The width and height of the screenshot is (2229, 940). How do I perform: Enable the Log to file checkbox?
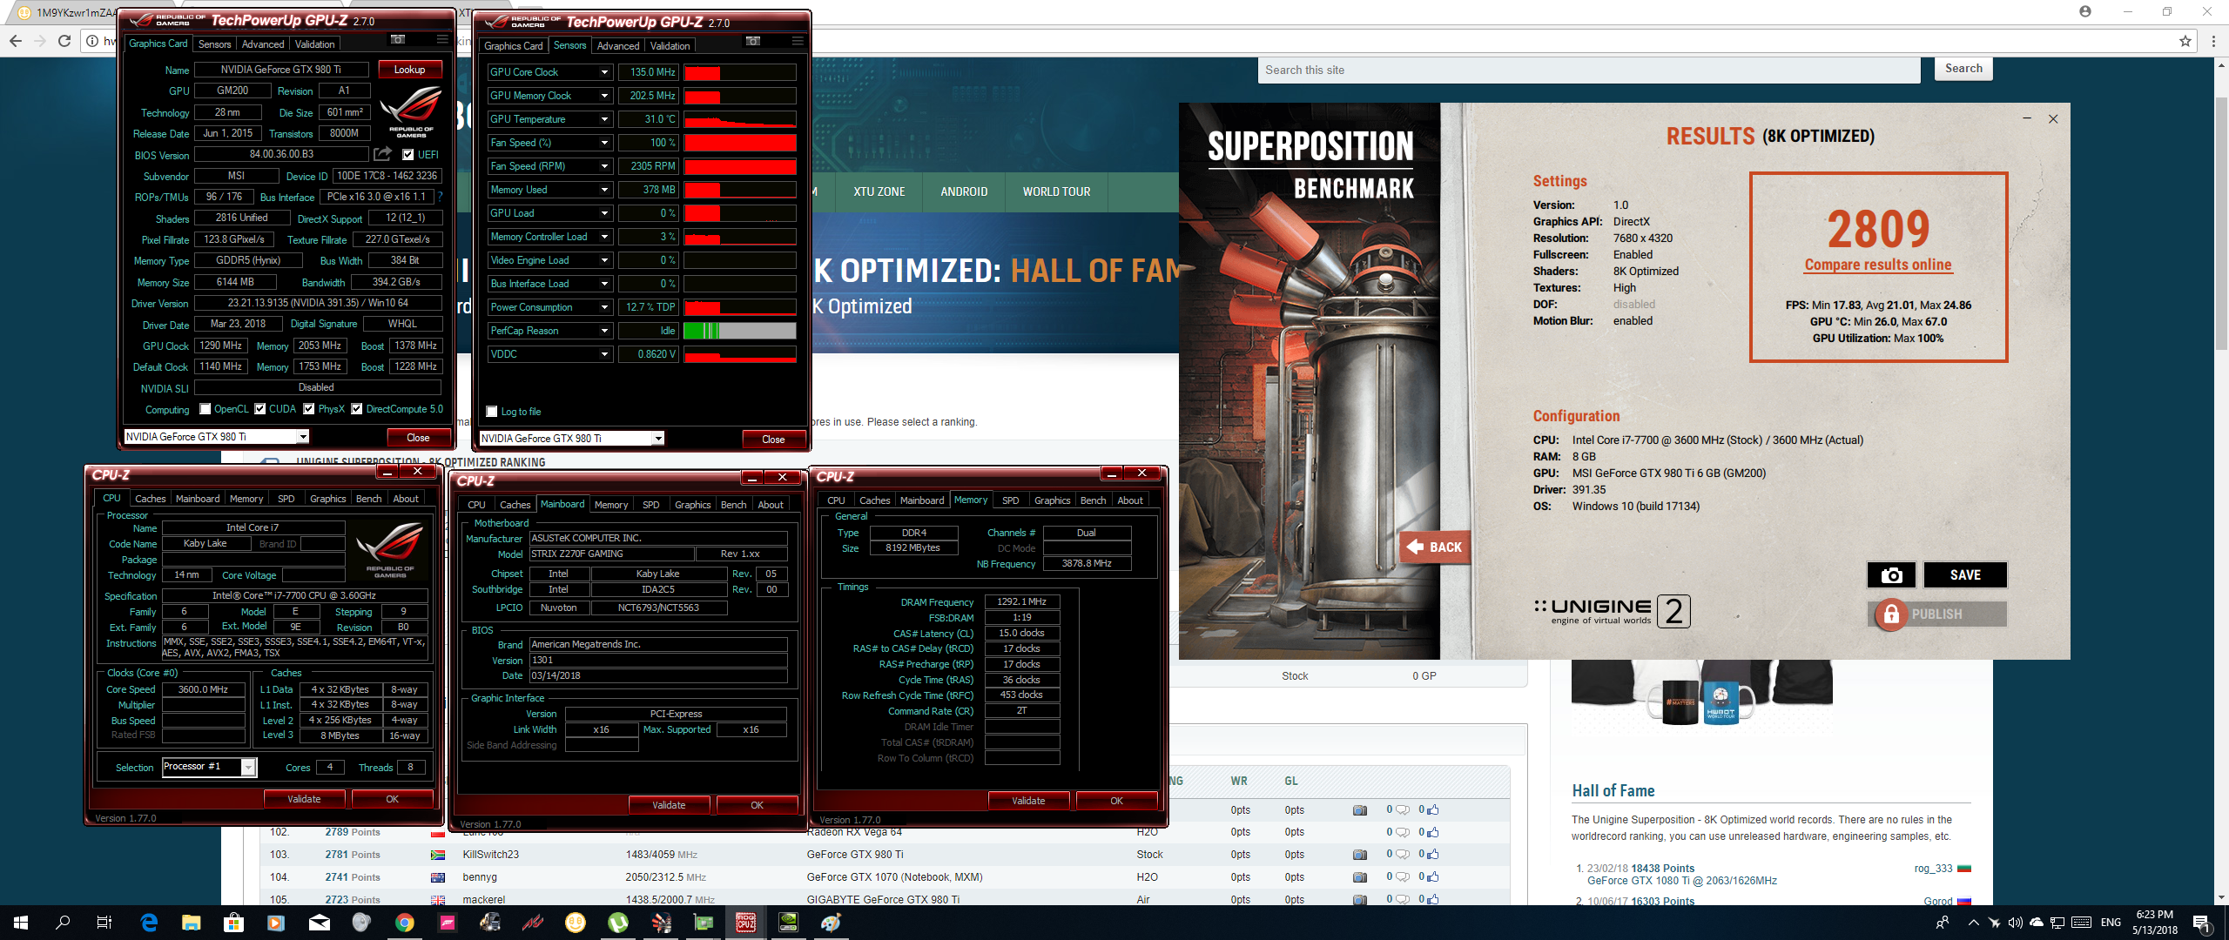[x=492, y=412]
